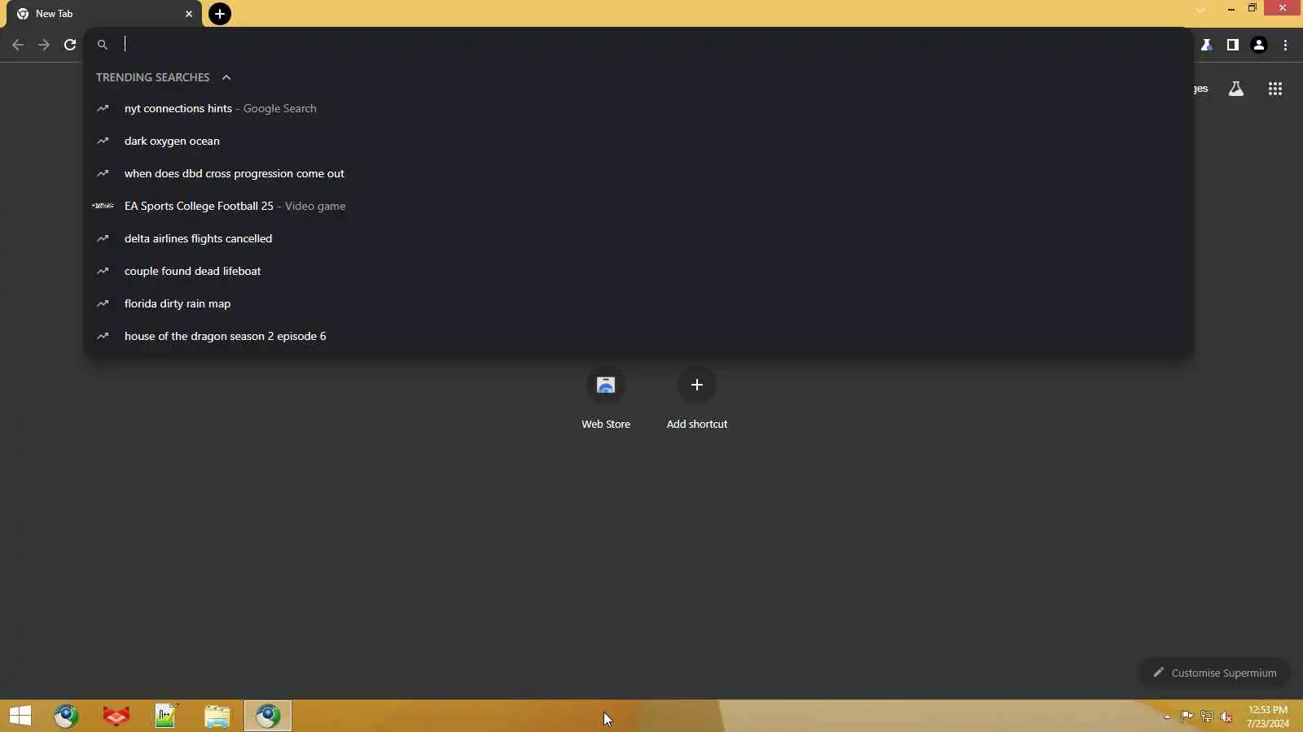Toggle the side panel icon
1303x732 pixels.
[x=1233, y=45]
